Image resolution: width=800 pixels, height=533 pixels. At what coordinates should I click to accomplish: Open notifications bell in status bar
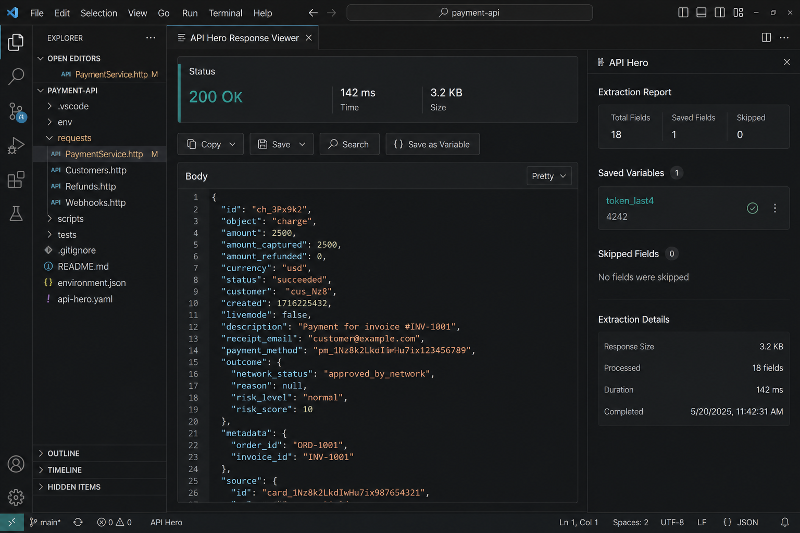[x=784, y=522]
